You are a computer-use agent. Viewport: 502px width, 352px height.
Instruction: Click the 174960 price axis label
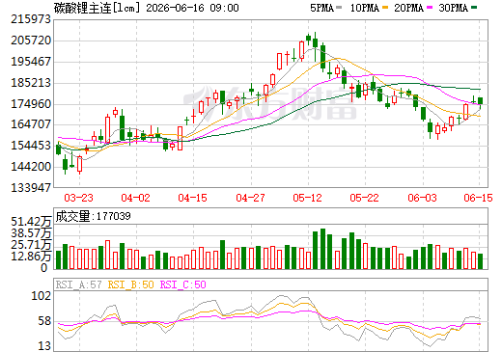(31, 104)
